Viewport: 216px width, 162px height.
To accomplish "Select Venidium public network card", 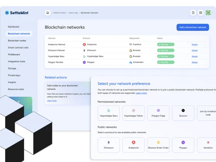I will point(206,145).
